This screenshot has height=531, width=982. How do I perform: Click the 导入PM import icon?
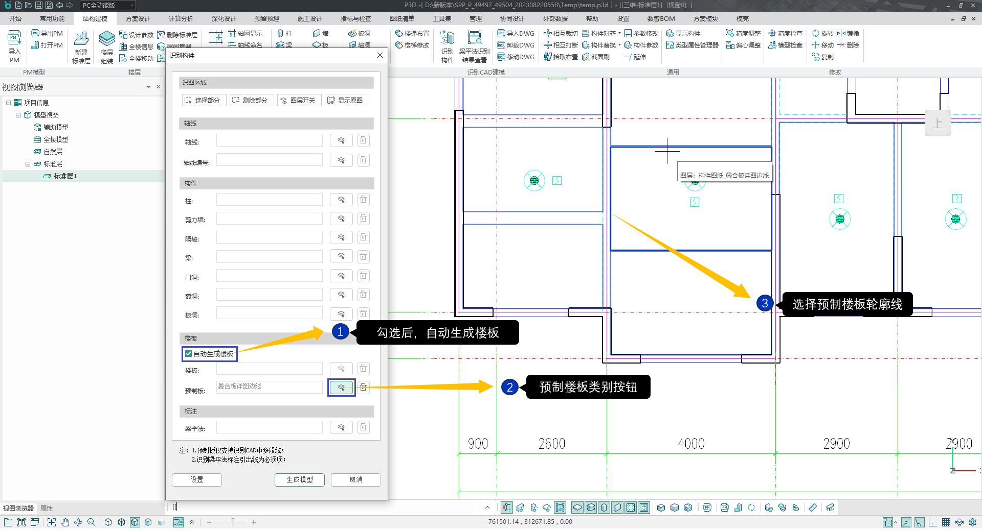pos(14,39)
